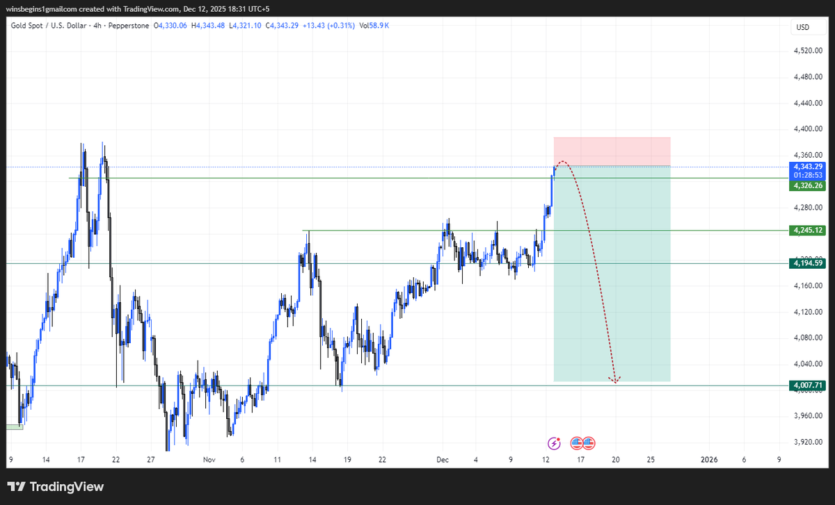Select the 4,326.26 green price tag
Screen dimensions: 835x505
(808, 186)
